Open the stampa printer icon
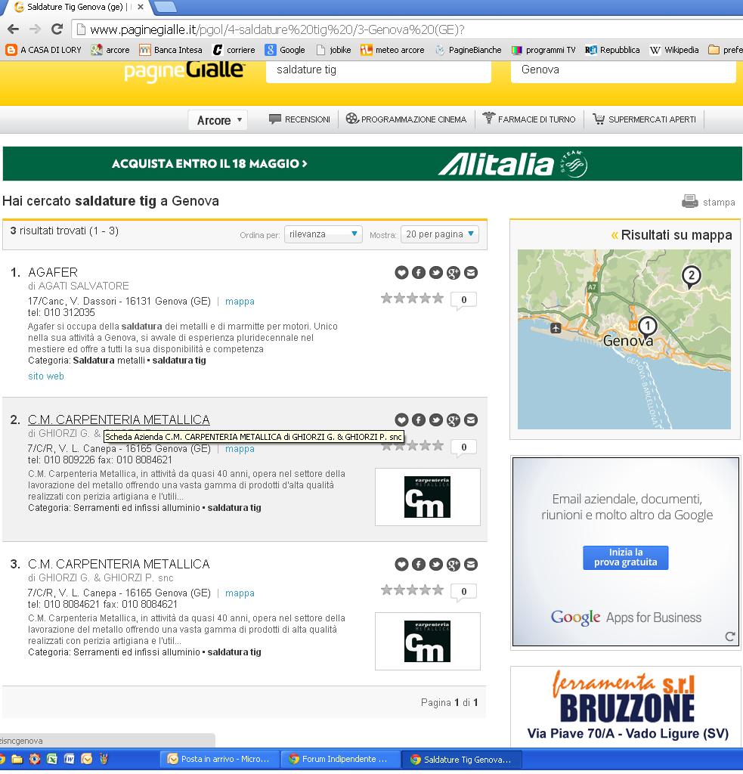The width and height of the screenshot is (743, 774). click(x=689, y=202)
